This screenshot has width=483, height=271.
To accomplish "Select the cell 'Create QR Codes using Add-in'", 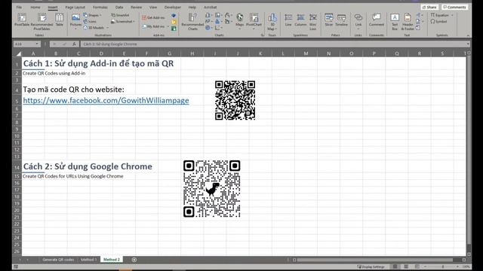I will coord(54,73).
